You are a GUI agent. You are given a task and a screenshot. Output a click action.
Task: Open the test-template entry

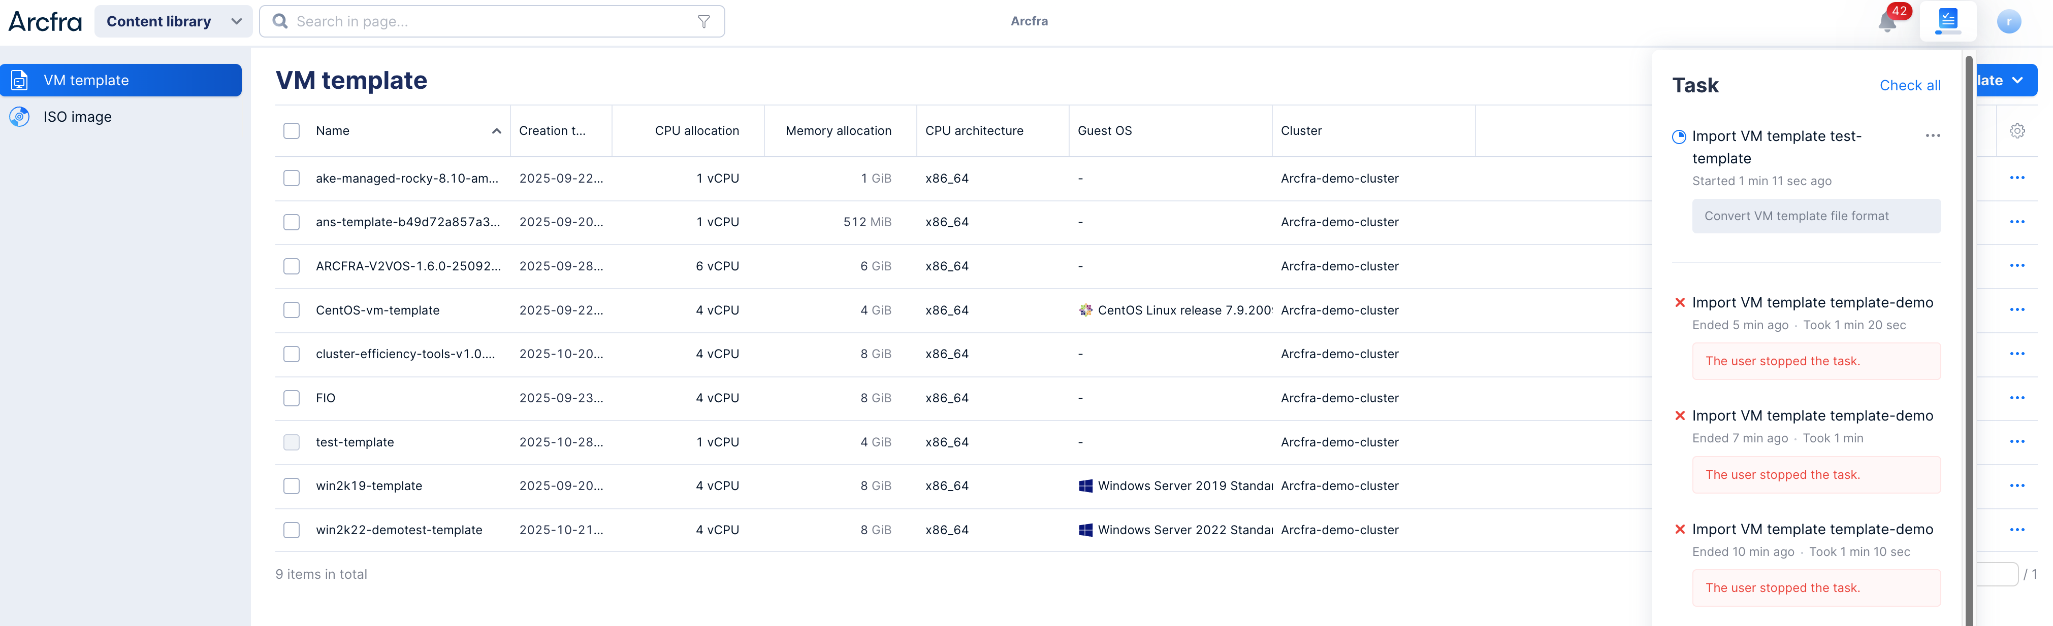click(355, 442)
